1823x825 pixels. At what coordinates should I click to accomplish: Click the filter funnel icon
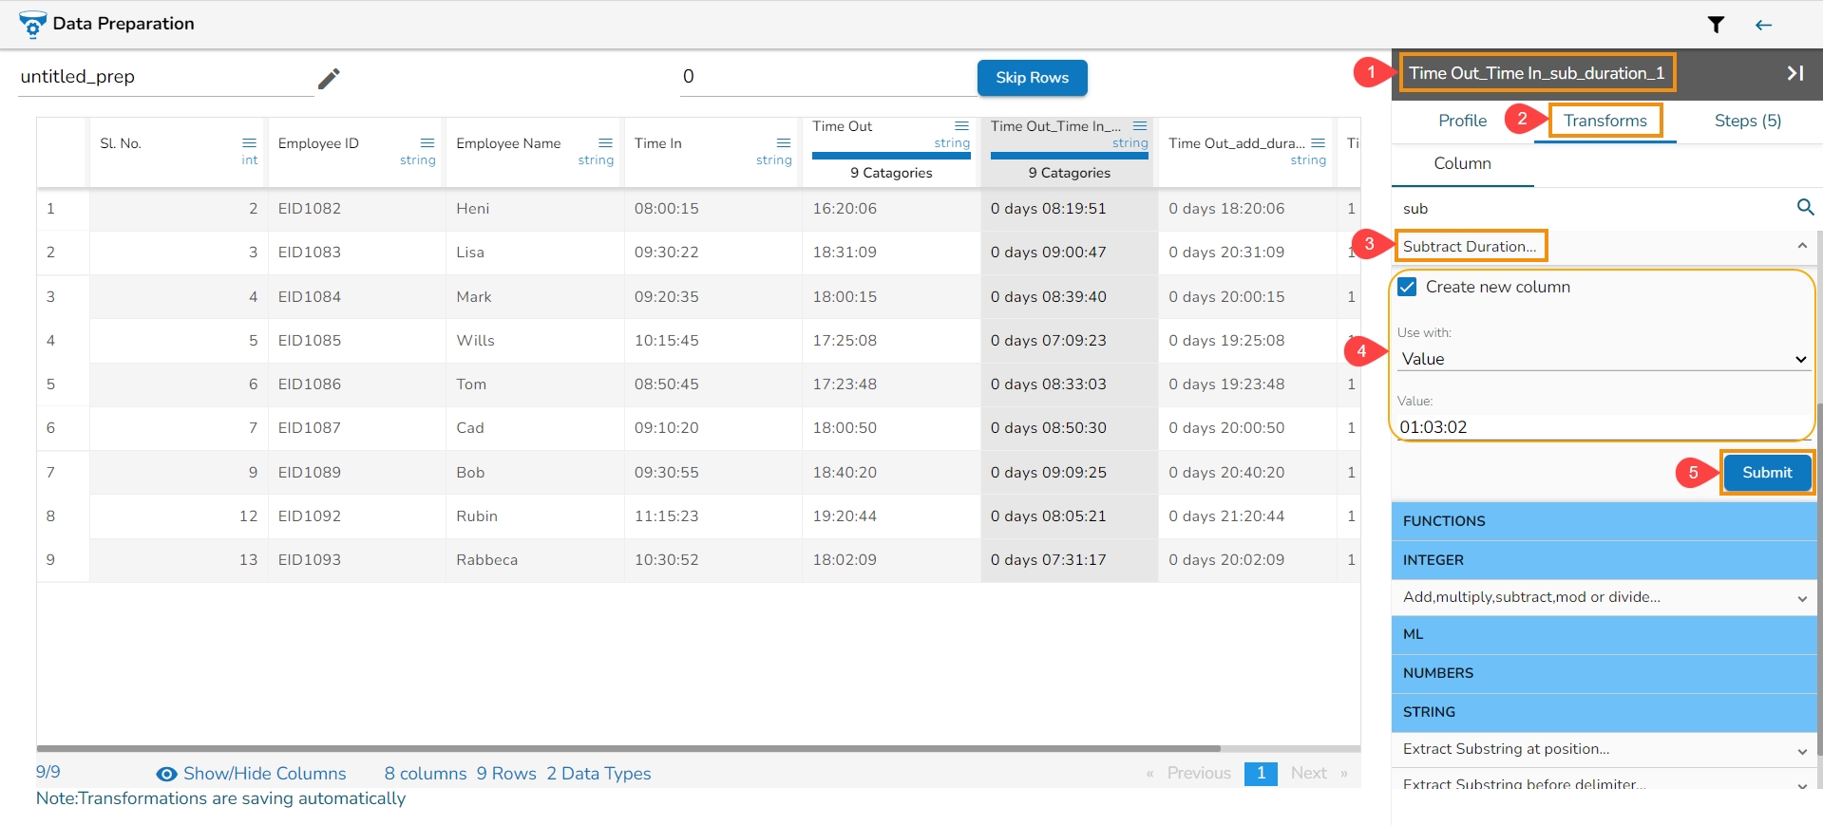click(1716, 25)
